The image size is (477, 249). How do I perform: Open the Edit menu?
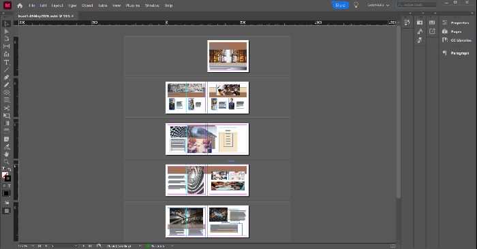(x=43, y=5)
